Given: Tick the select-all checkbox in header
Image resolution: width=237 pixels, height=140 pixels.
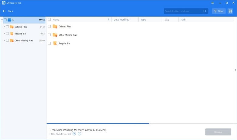Looking at the screenshot, I should 49,19.
